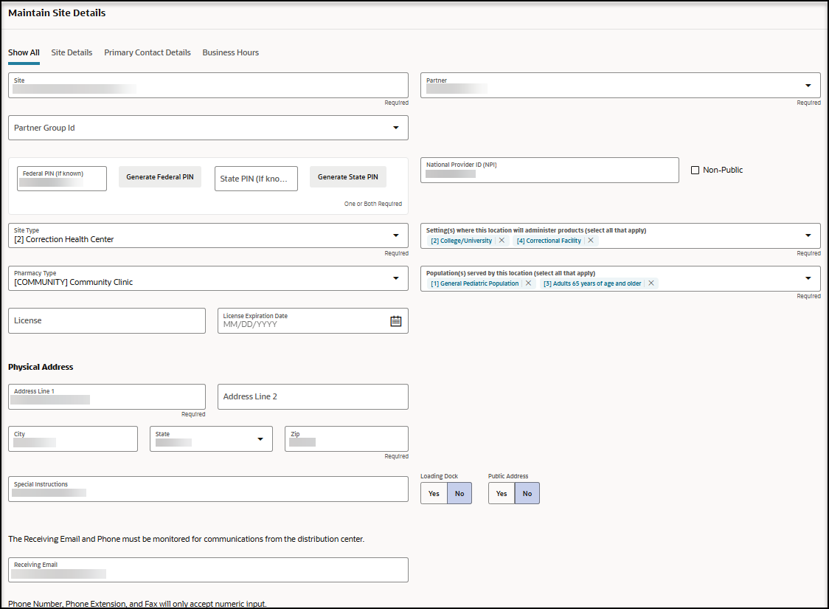Remove the Correctional Facility setting tag

pos(591,240)
